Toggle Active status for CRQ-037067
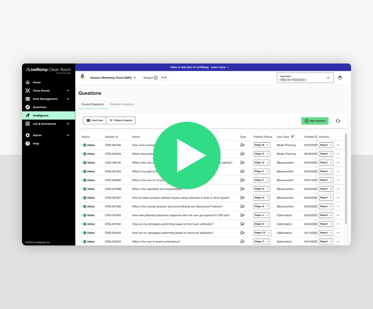The height and width of the screenshot is (309, 373). pos(84,198)
